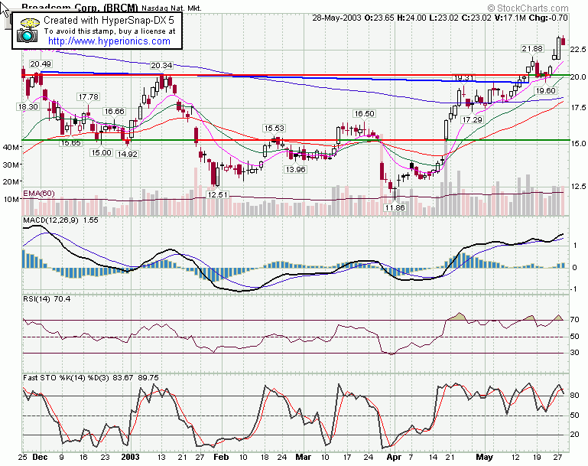The height and width of the screenshot is (466, 588).
Task: Click the 16.66 price label
Action: coord(115,112)
